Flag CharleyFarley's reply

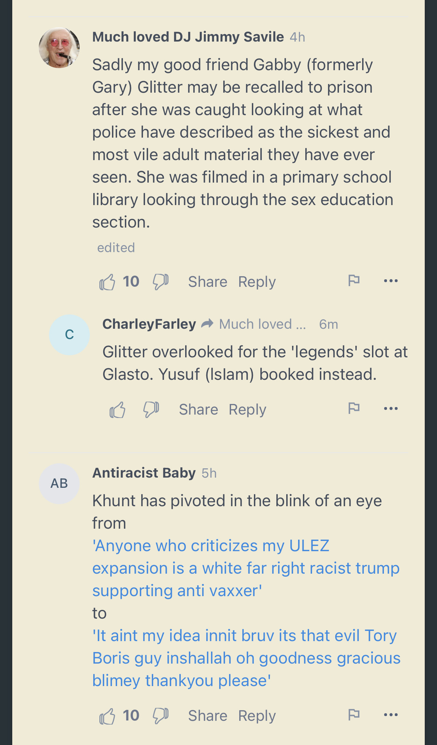pos(354,408)
